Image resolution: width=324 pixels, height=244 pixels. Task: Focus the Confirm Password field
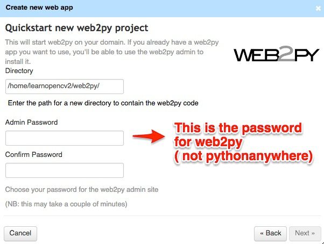tap(65, 170)
